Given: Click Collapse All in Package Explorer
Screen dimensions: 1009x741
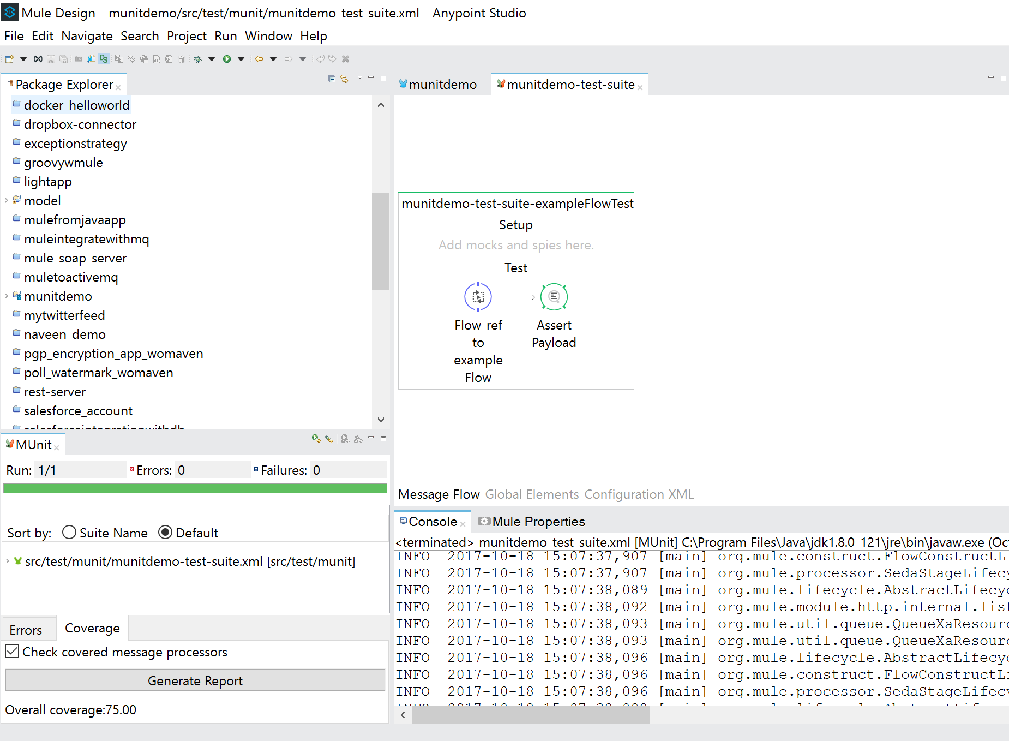Looking at the screenshot, I should [332, 79].
